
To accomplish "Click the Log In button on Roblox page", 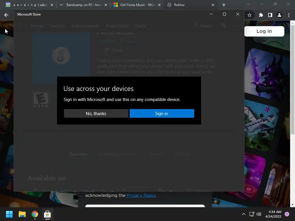I will click(x=264, y=31).
